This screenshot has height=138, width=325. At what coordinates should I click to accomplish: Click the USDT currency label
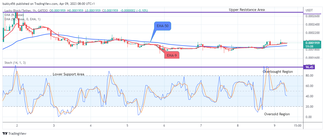coord(310,10)
